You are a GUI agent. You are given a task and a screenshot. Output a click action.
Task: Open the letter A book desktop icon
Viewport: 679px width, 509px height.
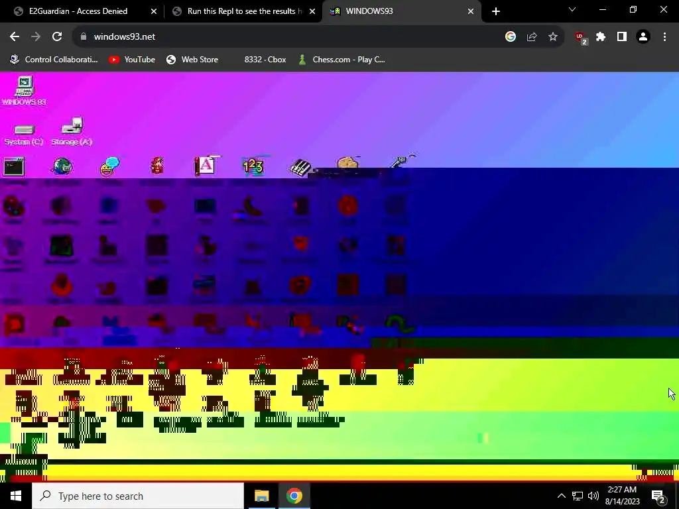[x=206, y=166]
